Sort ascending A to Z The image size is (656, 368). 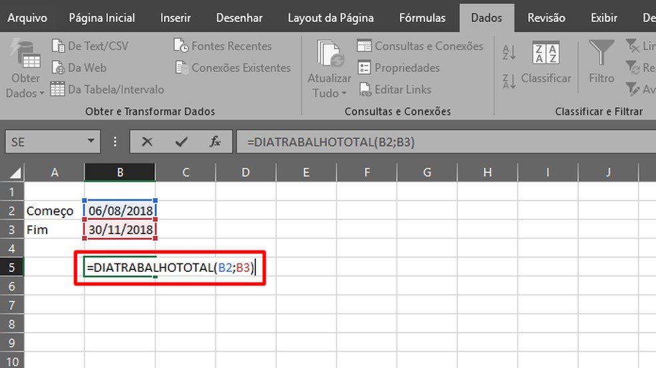pos(509,53)
